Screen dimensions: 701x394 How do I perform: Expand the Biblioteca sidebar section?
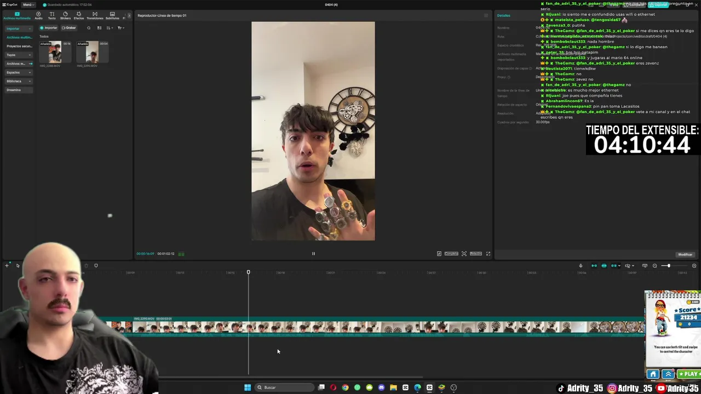coord(19,81)
